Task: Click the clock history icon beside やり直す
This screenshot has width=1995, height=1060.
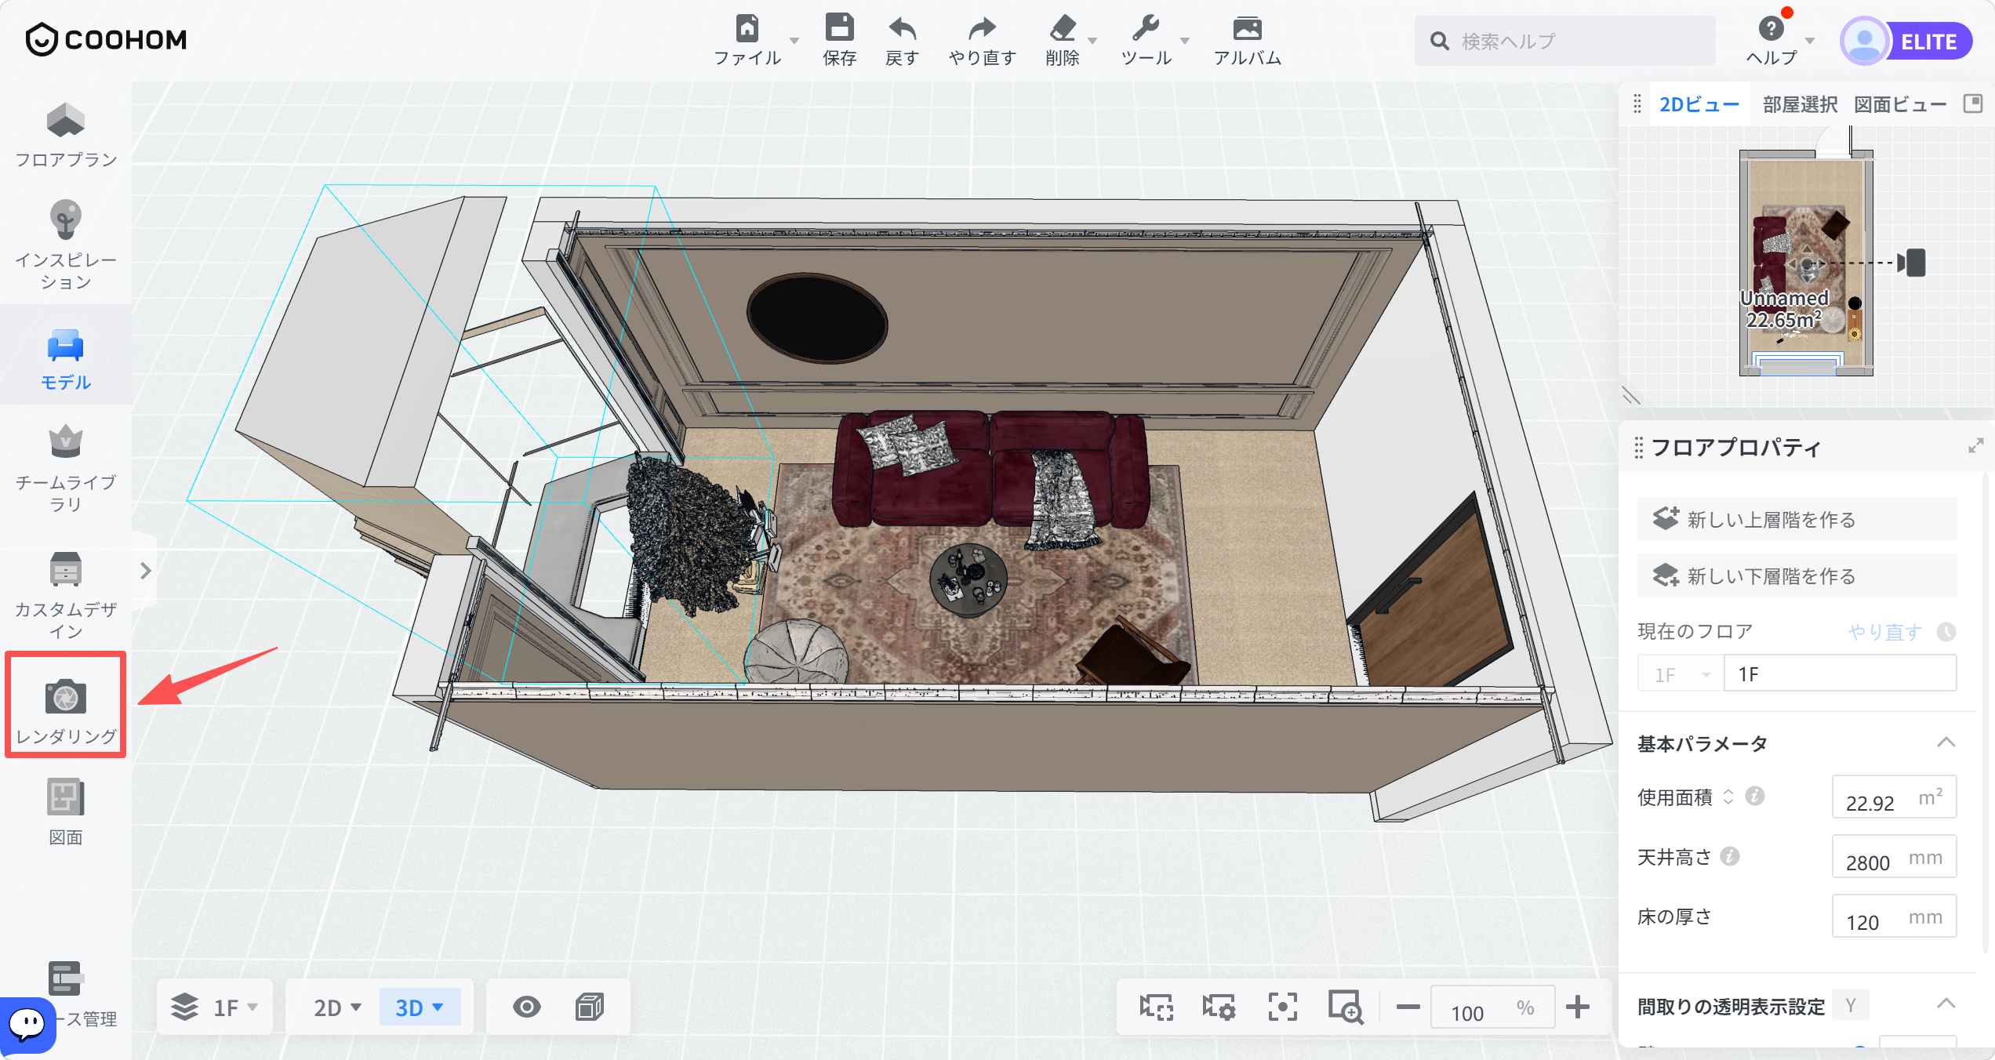Action: pos(1946,632)
